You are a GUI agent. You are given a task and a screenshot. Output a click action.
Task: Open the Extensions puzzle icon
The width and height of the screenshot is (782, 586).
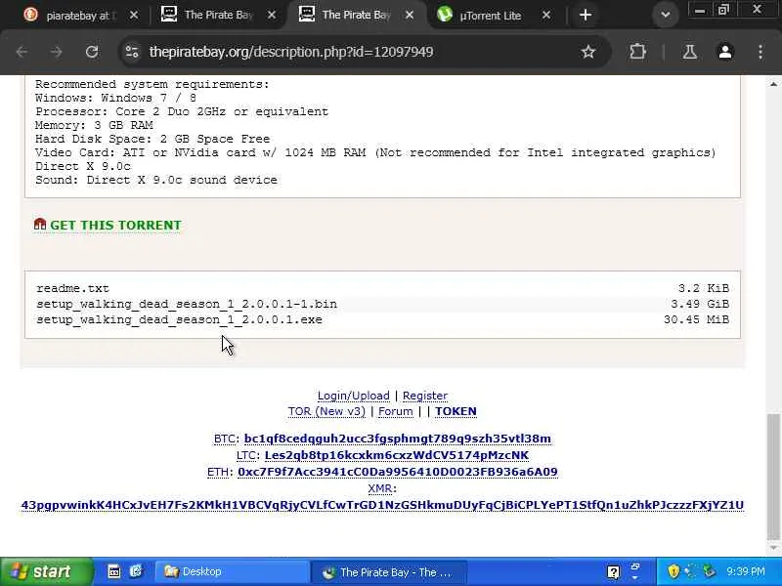[x=637, y=52]
